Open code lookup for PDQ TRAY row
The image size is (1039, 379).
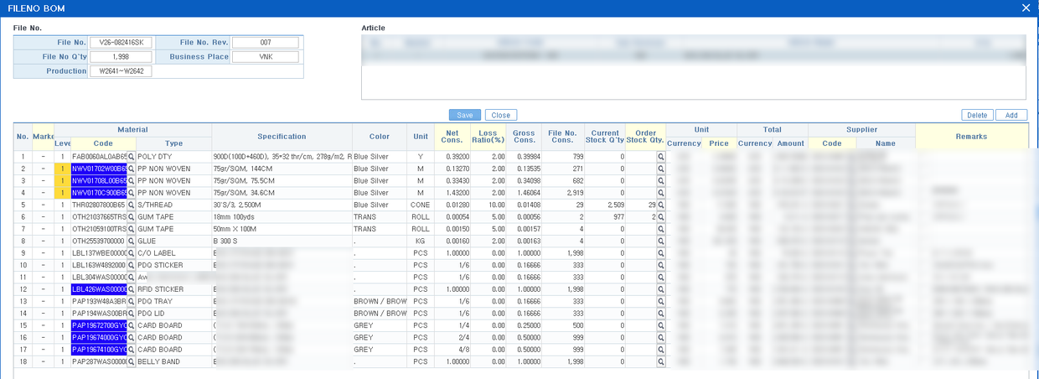pos(131,301)
